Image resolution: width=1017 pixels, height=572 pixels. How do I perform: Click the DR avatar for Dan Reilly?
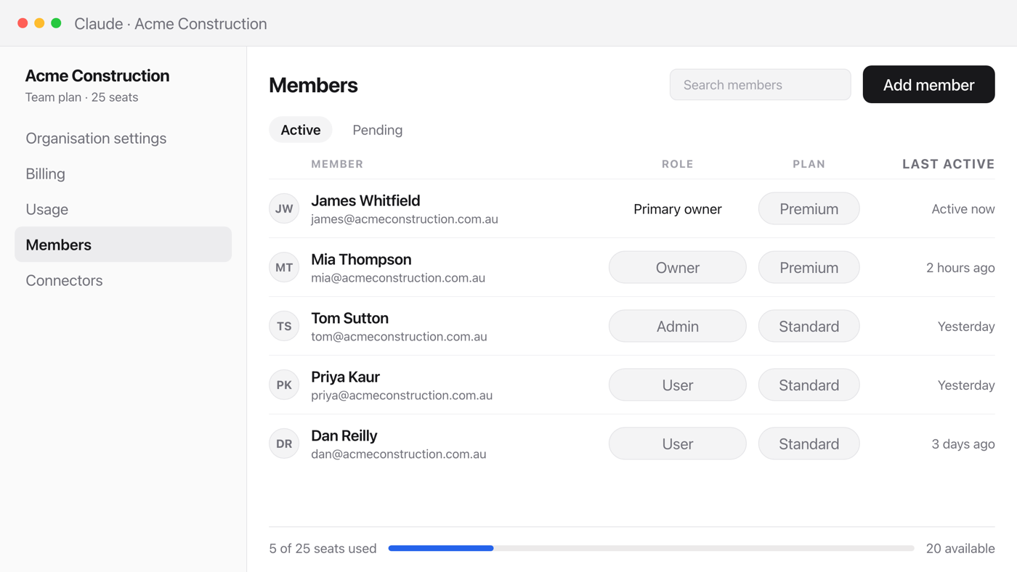[x=284, y=444]
